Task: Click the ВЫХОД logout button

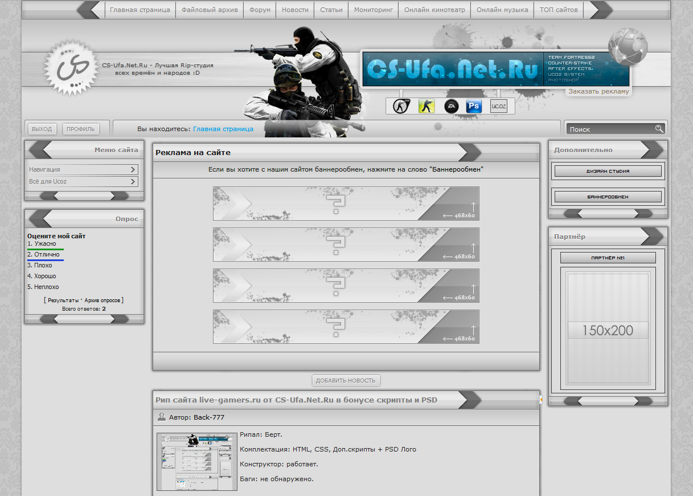Action: pos(42,129)
